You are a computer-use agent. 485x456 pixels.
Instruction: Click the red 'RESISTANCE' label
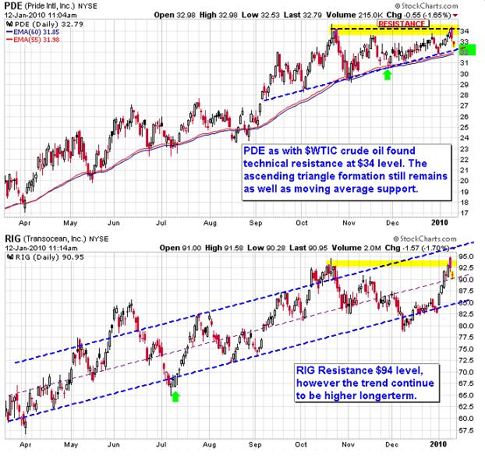click(403, 24)
